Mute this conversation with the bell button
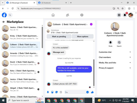The height and width of the screenshot is (103, 137). pos(110,42)
